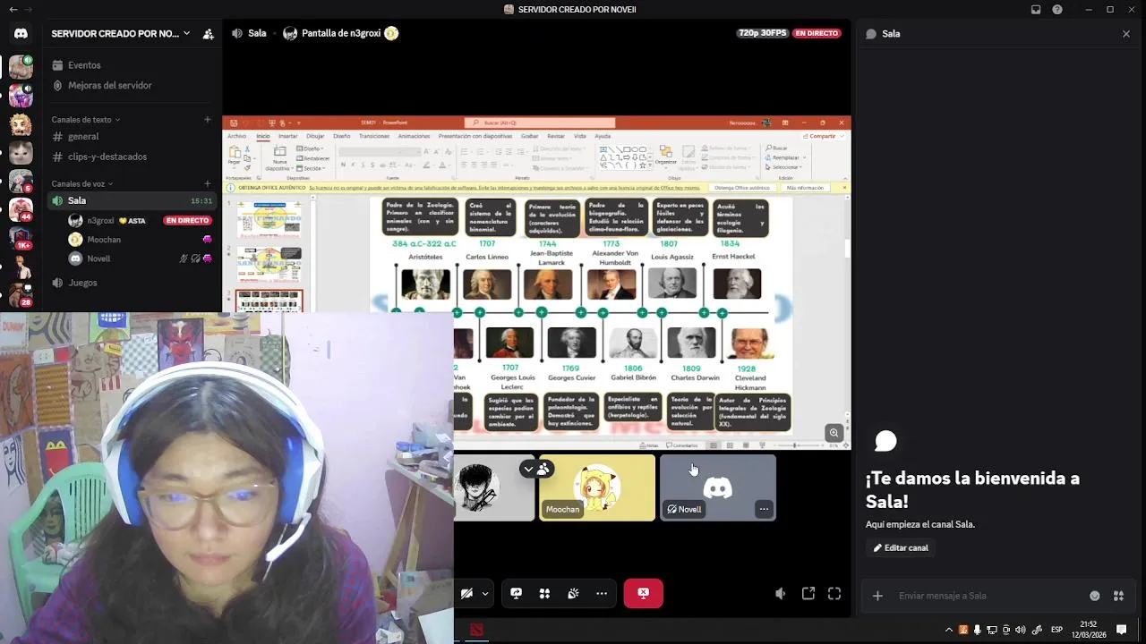Collapse Canales de texto category
1146x644 pixels.
pos(86,120)
